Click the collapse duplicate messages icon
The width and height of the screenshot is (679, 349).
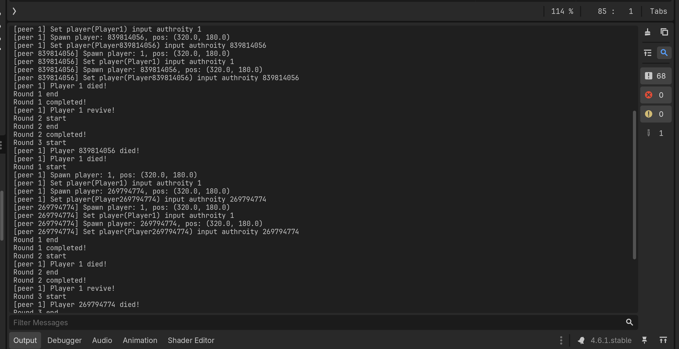pos(648,53)
